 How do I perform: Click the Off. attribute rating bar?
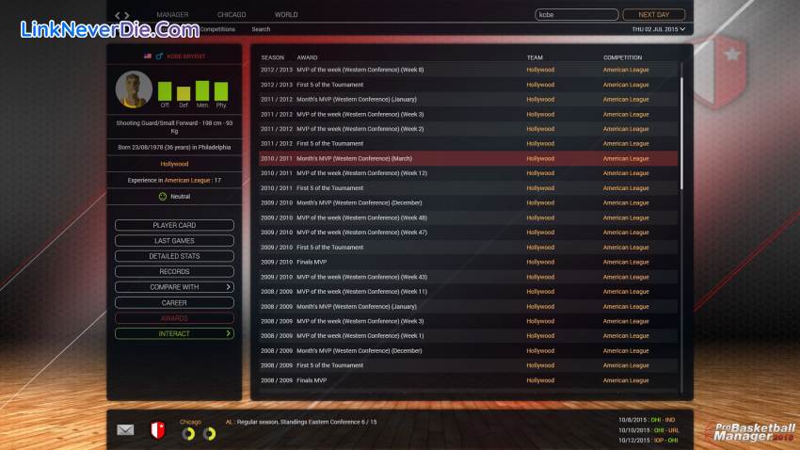coord(165,91)
